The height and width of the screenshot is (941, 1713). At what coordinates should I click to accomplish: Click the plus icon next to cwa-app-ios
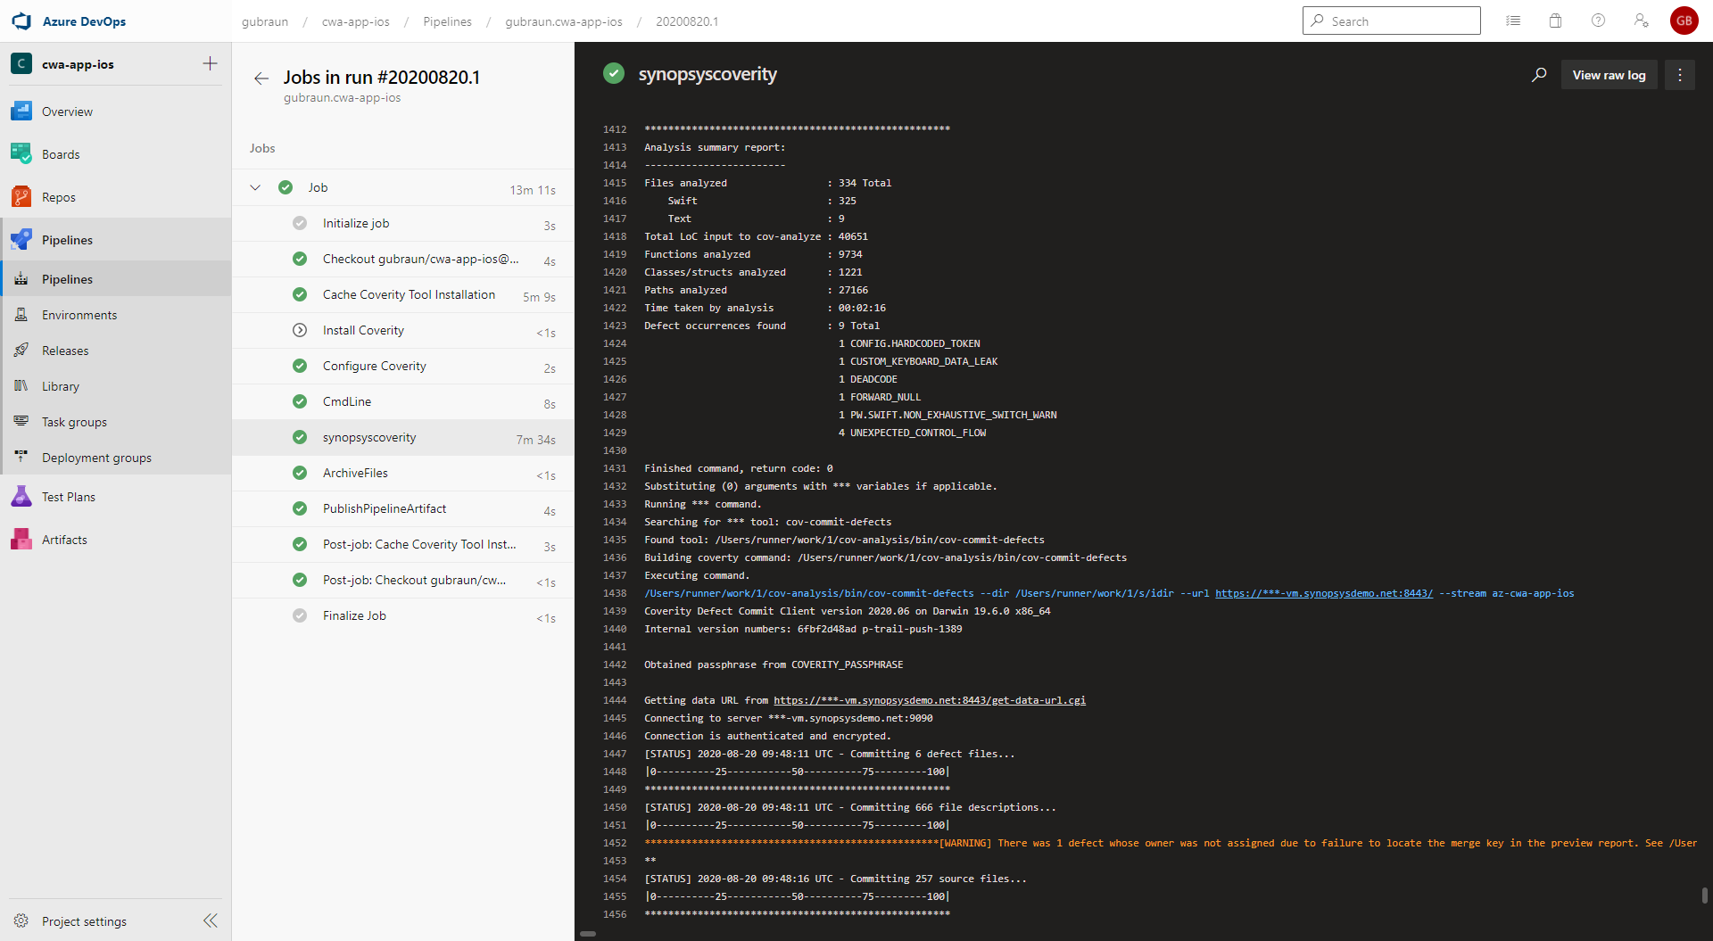tap(210, 63)
